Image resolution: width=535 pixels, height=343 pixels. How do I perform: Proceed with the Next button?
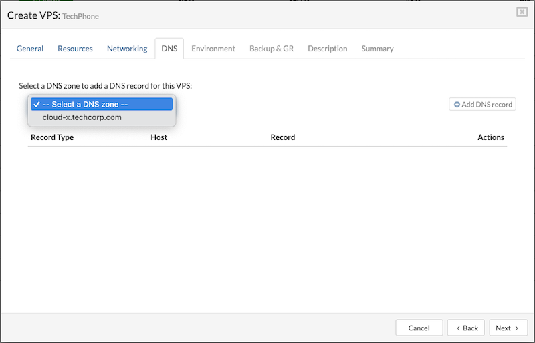point(508,328)
